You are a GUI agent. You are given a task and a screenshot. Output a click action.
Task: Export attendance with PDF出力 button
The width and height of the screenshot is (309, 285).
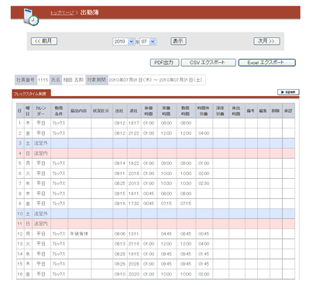(164, 63)
